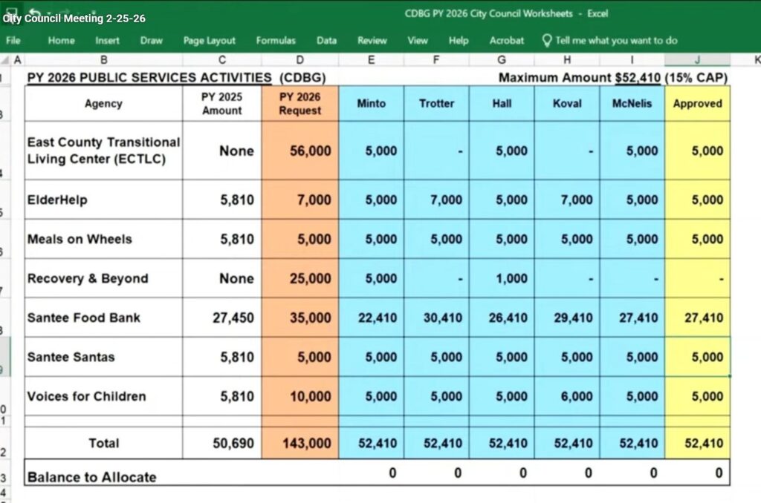
Task: Open the Review ribbon tab
Action: pyautogui.click(x=372, y=41)
